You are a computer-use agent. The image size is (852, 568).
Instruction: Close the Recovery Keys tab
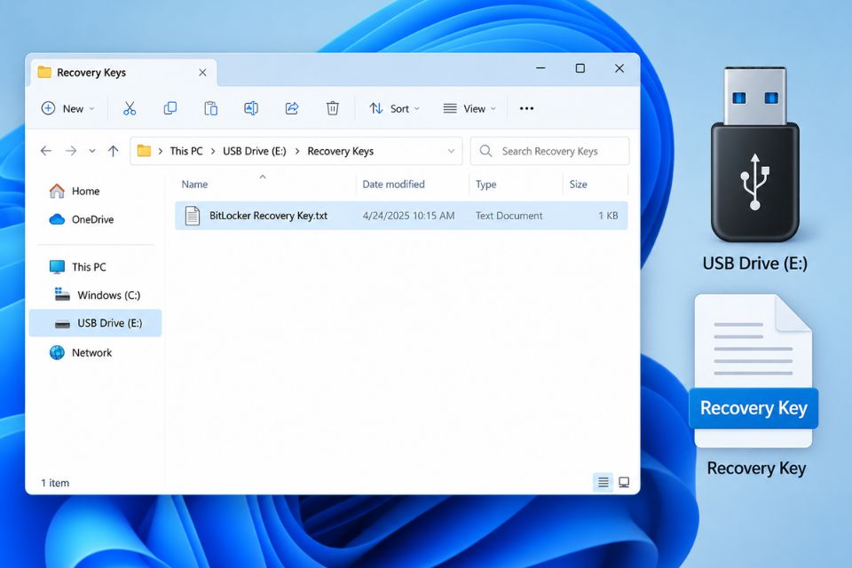click(x=202, y=72)
